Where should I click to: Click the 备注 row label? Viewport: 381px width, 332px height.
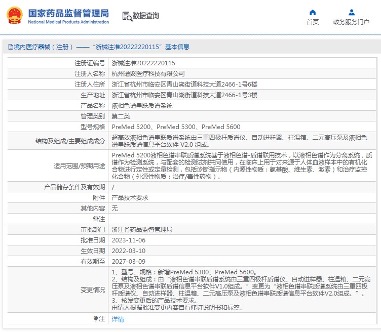coord(99,219)
